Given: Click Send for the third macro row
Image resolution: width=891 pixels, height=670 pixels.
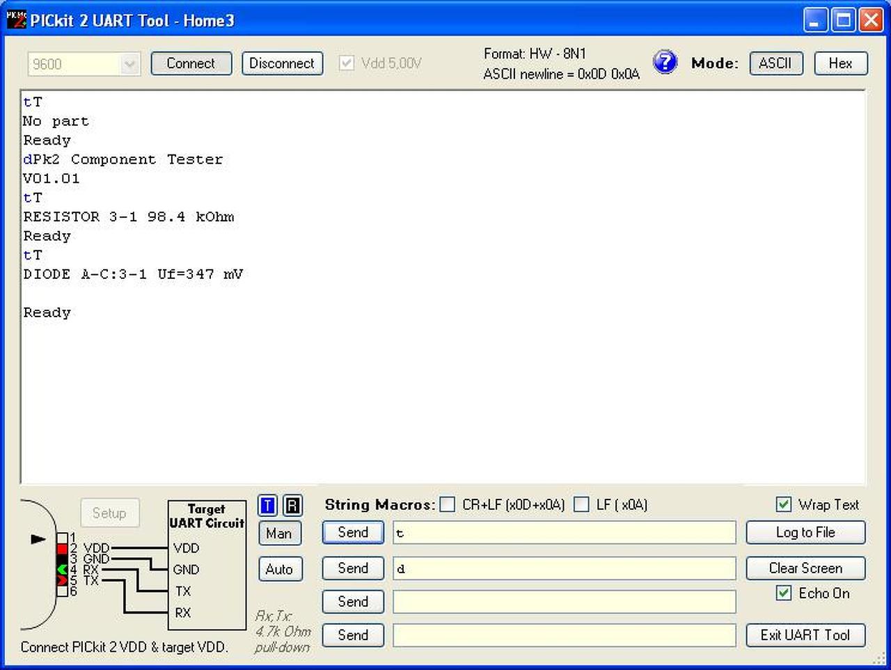Looking at the screenshot, I should click(x=353, y=601).
